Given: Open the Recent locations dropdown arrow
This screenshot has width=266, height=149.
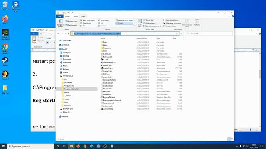Looking at the screenshot, I should click(66, 34).
